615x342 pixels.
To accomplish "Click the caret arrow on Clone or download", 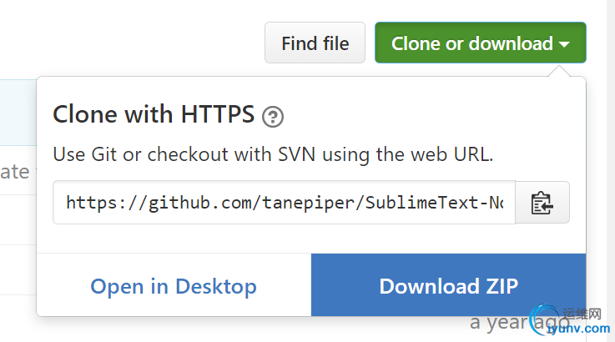I will click(x=565, y=44).
